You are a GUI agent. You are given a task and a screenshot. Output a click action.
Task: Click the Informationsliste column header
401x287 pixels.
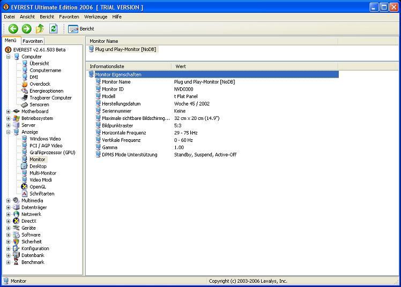coord(129,66)
